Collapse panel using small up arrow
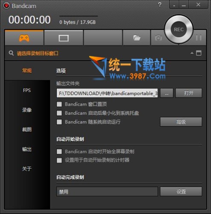The width and height of the screenshot is (211, 214). 192,53
